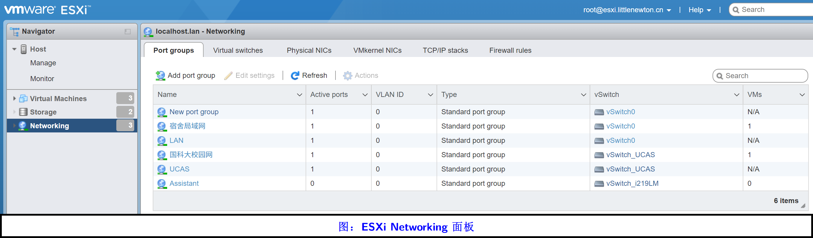Image resolution: width=813 pixels, height=238 pixels.
Task: Click the port group icon beside New port group
Action: tap(162, 112)
